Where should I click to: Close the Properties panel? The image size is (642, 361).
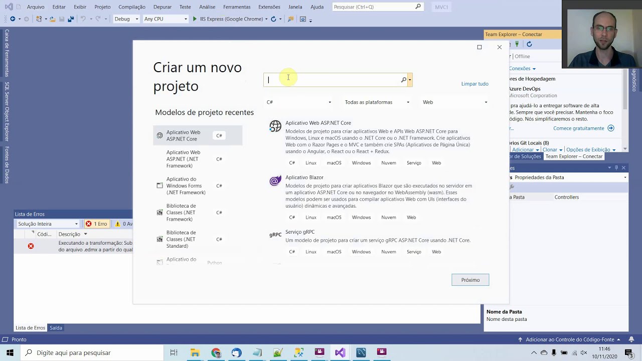pos(623,168)
